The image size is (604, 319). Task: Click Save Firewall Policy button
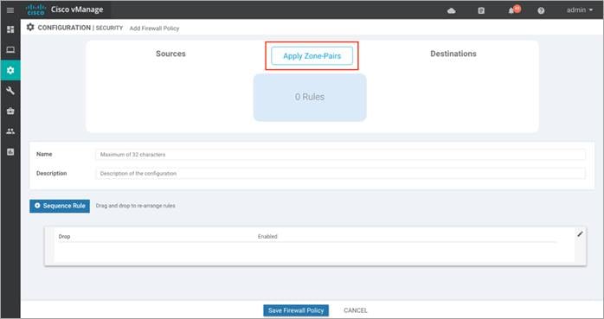[296, 310]
